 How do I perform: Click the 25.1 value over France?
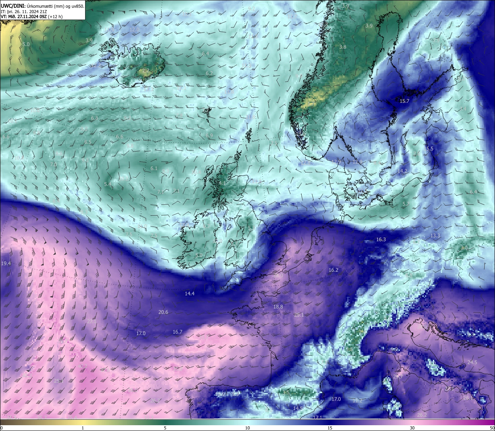coord(299,315)
